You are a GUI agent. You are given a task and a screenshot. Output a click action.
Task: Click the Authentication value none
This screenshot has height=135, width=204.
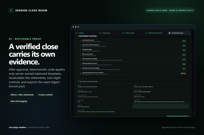[79, 102]
